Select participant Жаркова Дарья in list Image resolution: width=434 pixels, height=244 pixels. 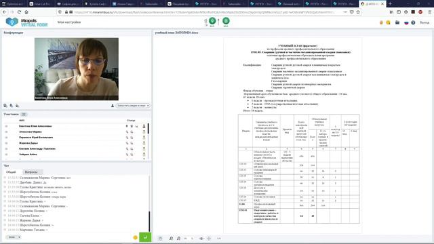click(x=28, y=143)
